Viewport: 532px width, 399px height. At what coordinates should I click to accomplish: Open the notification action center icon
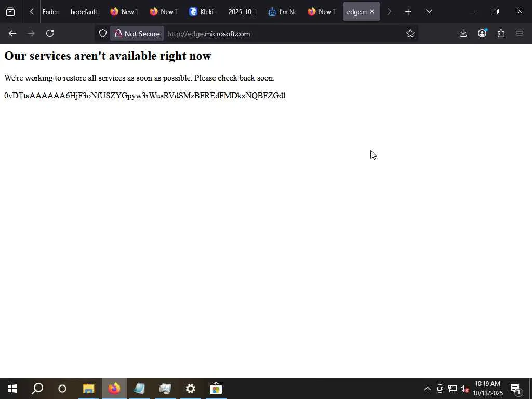pyautogui.click(x=515, y=389)
